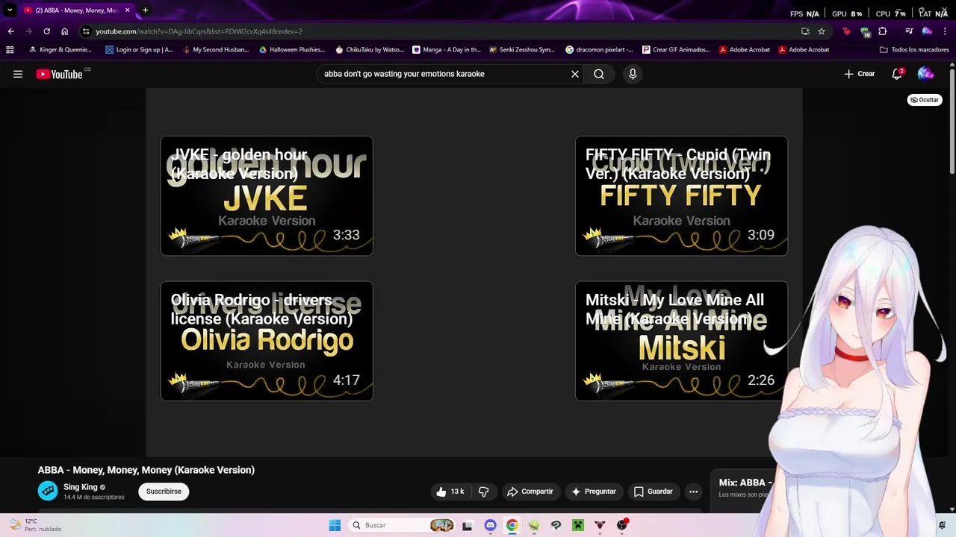Start voice search with microphone icon
The image size is (956, 537).
pyautogui.click(x=633, y=74)
